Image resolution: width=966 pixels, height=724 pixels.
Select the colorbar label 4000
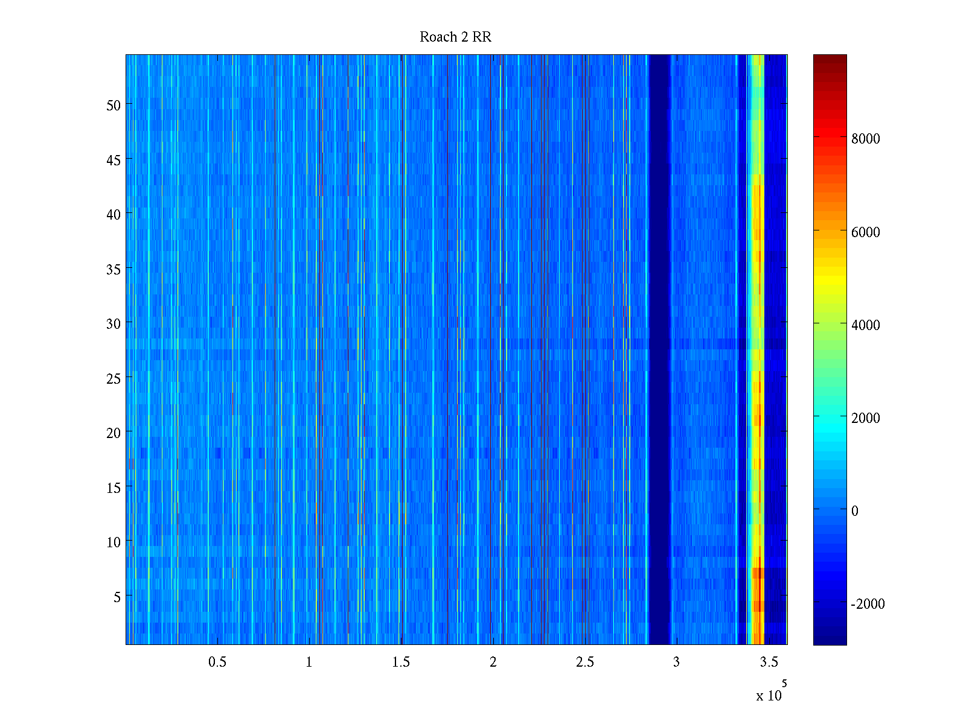pyautogui.click(x=865, y=325)
